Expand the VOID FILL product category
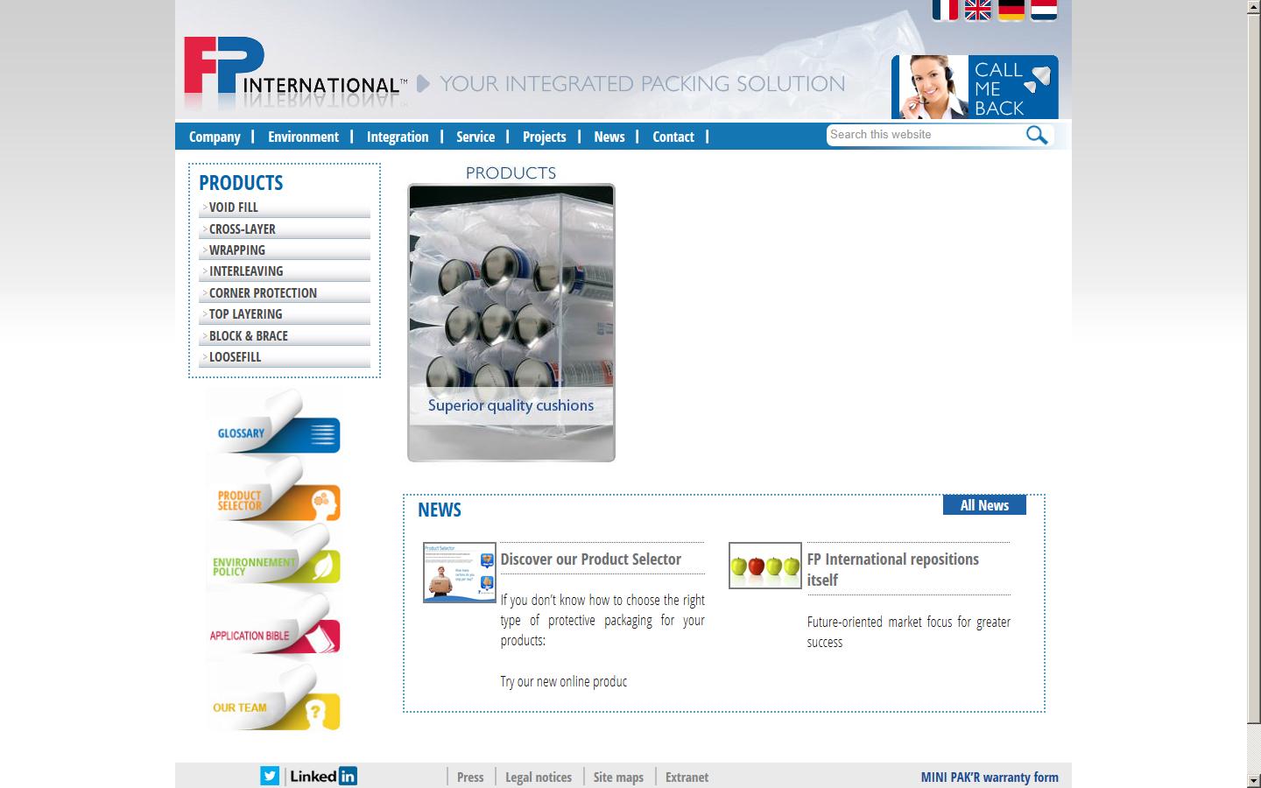The width and height of the screenshot is (1261, 788). click(233, 208)
